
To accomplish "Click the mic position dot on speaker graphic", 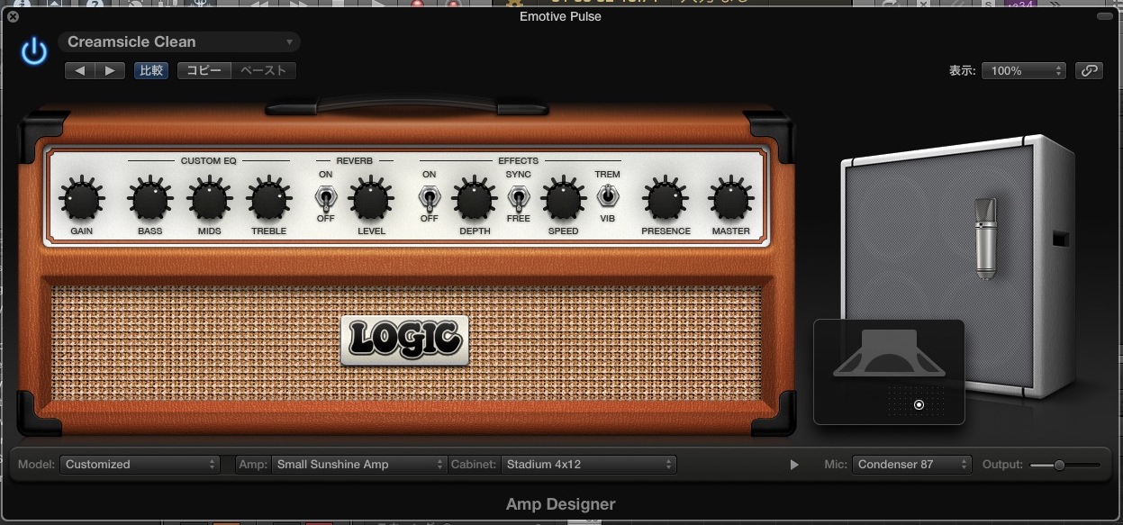I will (x=919, y=405).
